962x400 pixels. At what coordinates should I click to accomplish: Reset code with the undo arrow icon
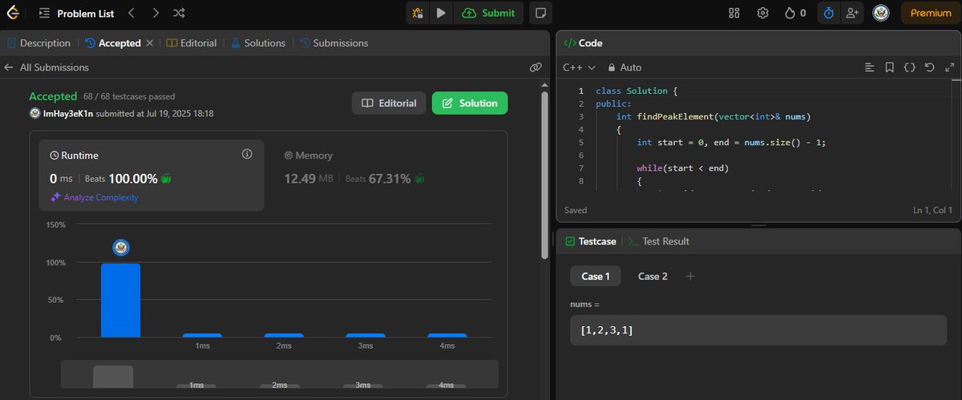coord(930,67)
